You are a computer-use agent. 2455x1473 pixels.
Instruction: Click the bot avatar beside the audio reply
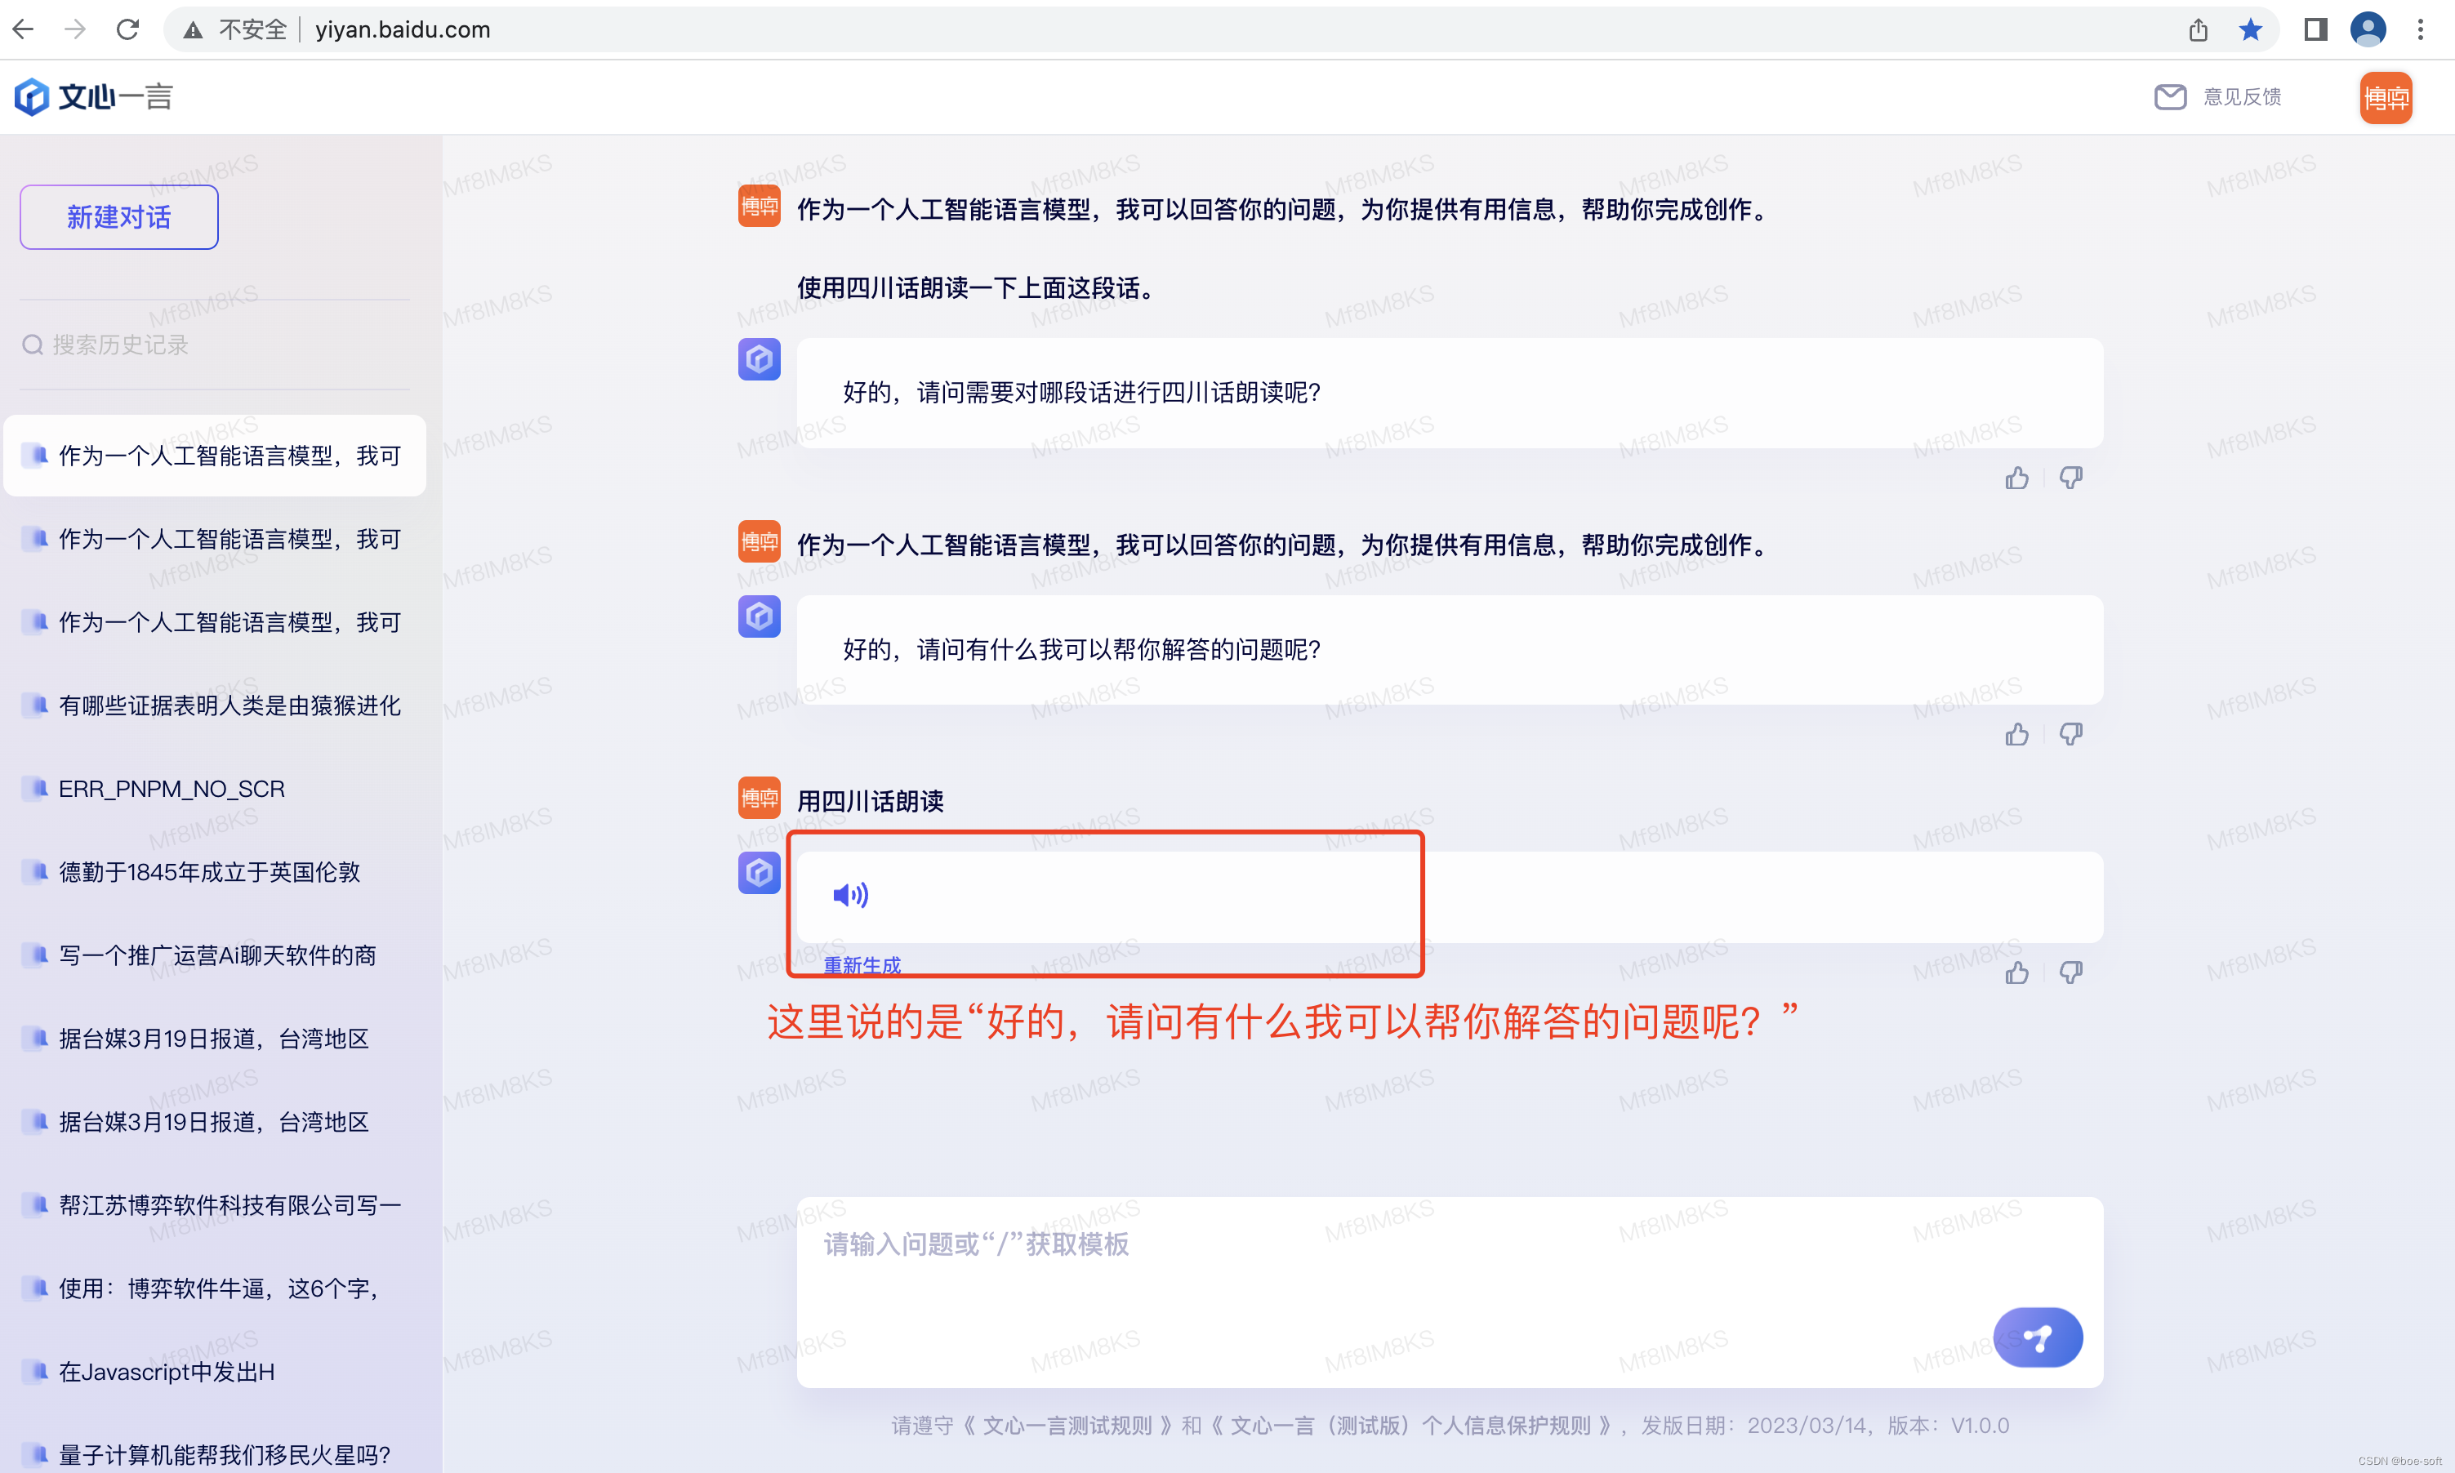tap(759, 873)
